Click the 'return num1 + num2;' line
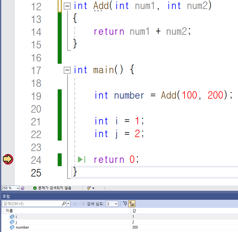The height and width of the screenshot is (232, 238). [x=142, y=32]
